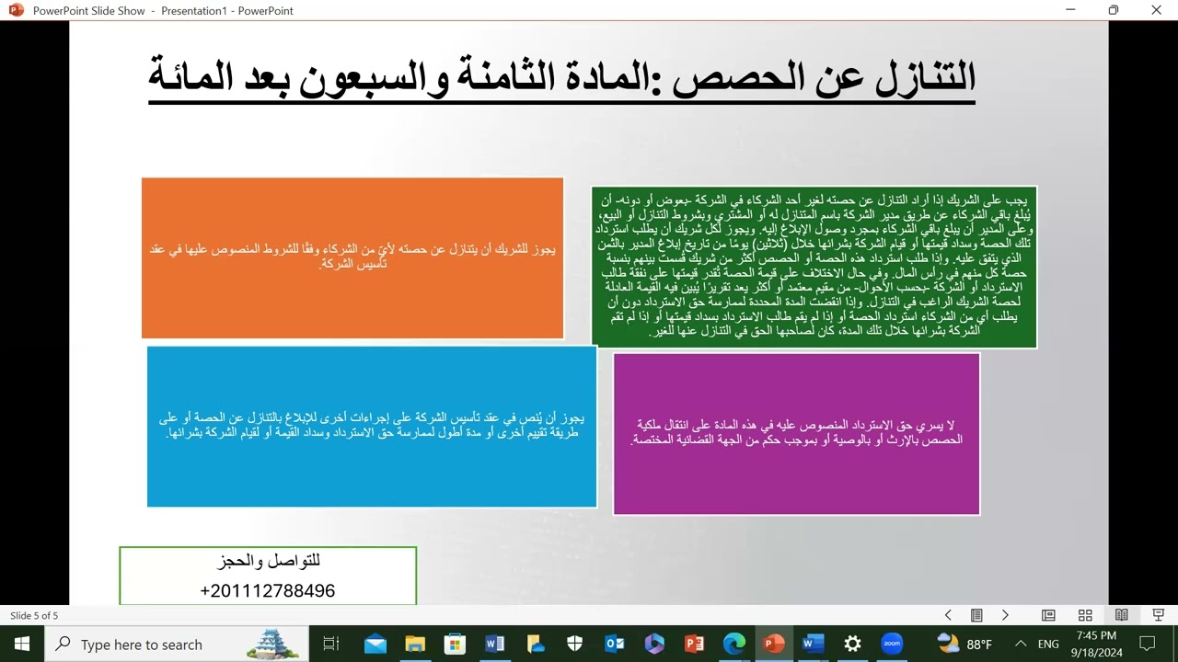
Task: Click the Type here to search box
Action: (176, 644)
